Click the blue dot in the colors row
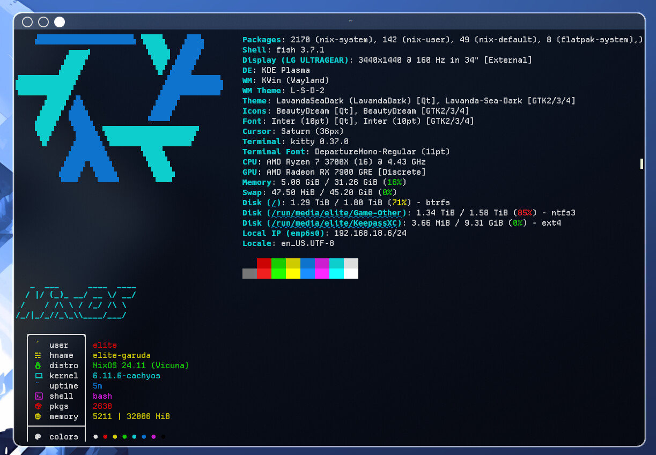 pyautogui.click(x=144, y=437)
